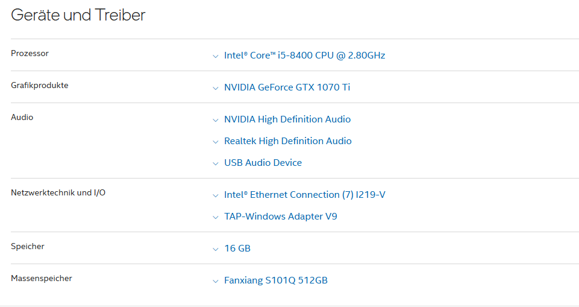Expand the 16 GB memory chevron
Viewport: 579px width, 307px height.
(x=216, y=249)
